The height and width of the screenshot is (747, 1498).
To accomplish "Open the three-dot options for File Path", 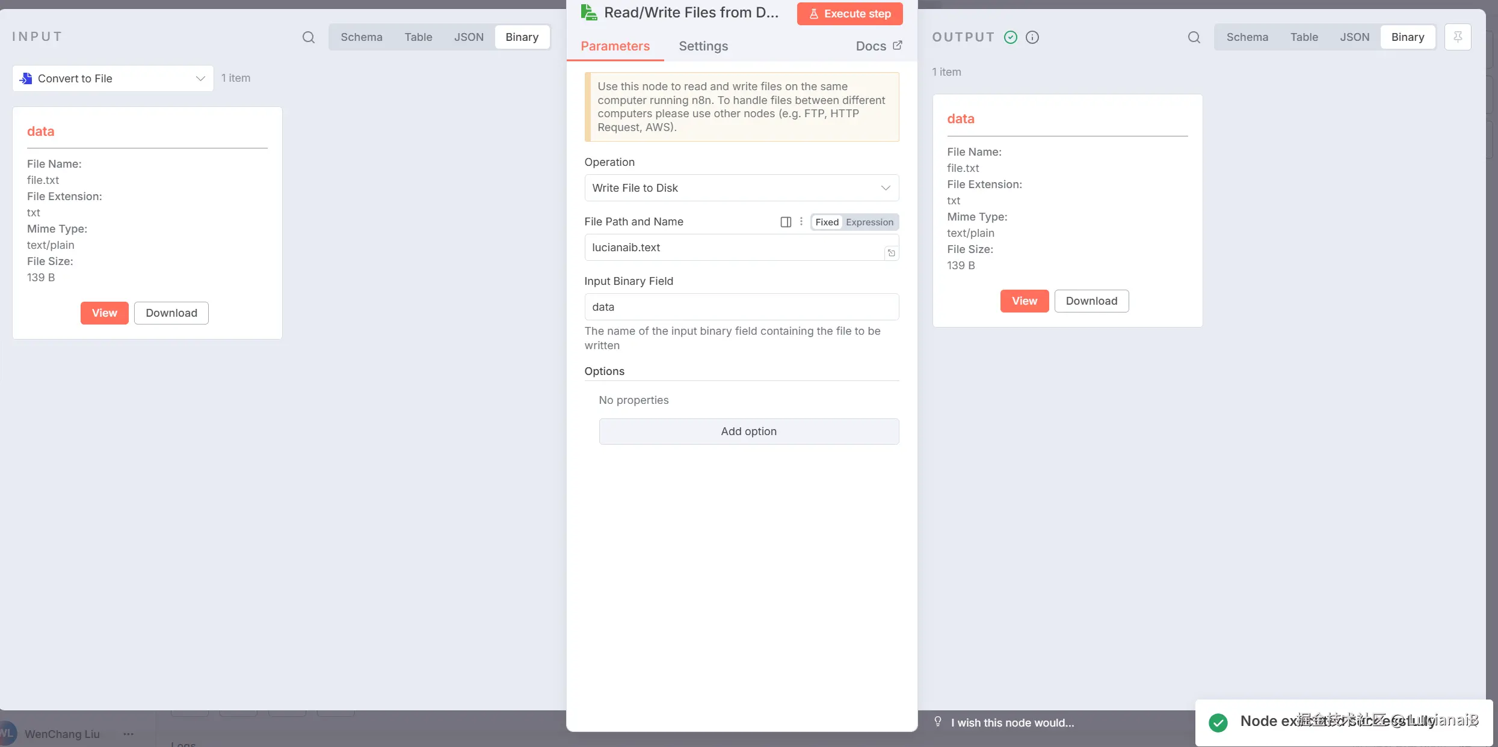I will coord(801,222).
